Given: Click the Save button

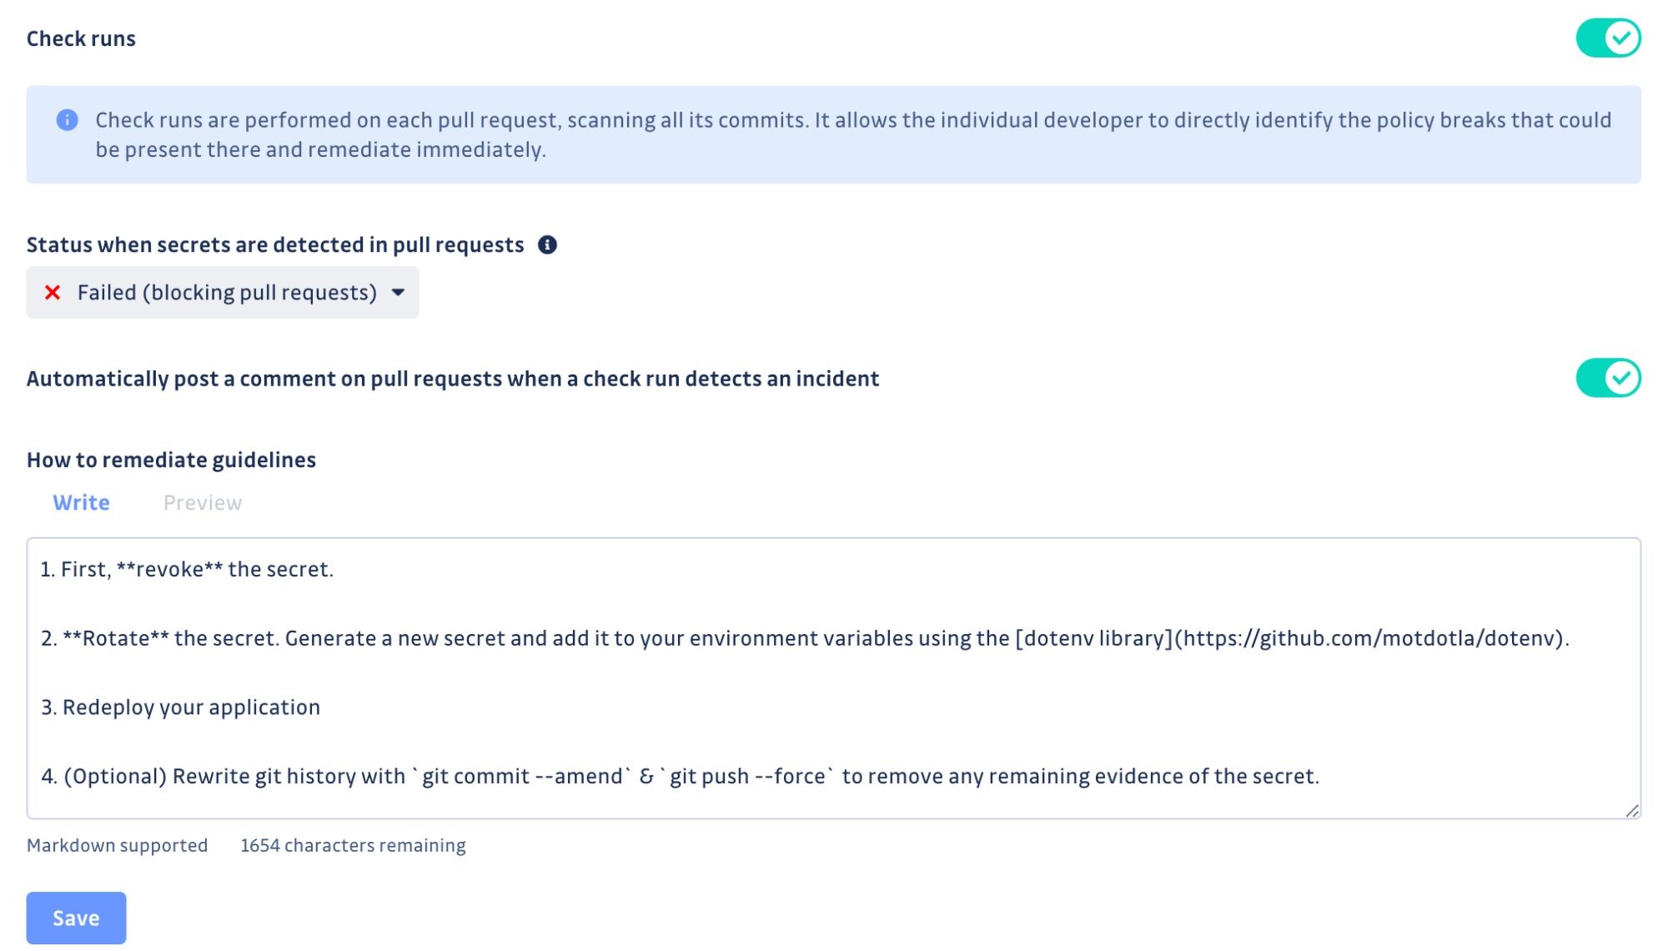Looking at the screenshot, I should pos(76,918).
